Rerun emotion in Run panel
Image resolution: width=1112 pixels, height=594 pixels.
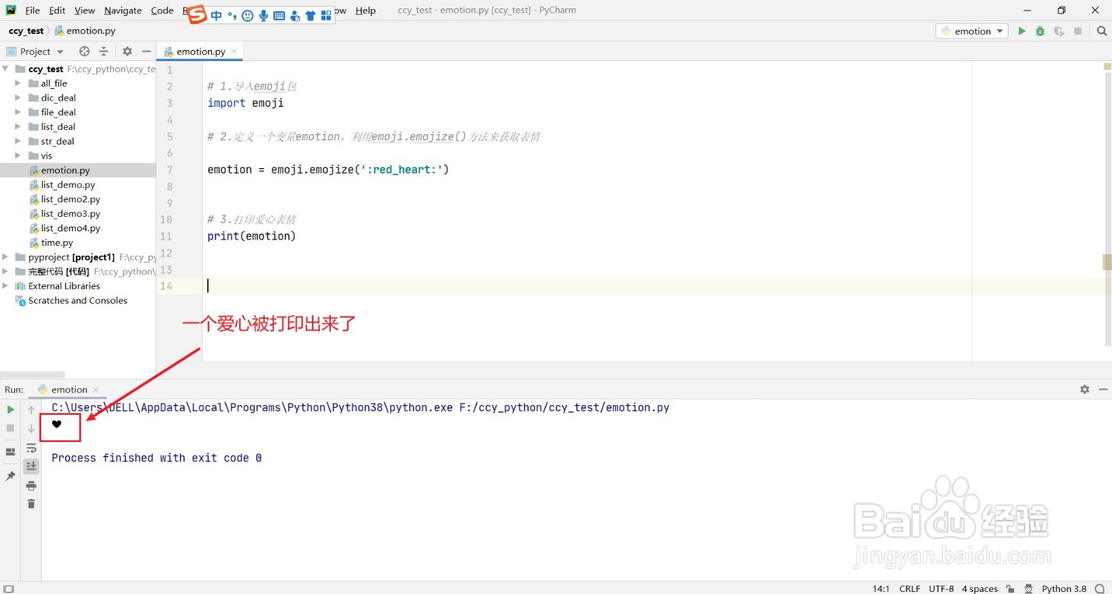tap(10, 410)
